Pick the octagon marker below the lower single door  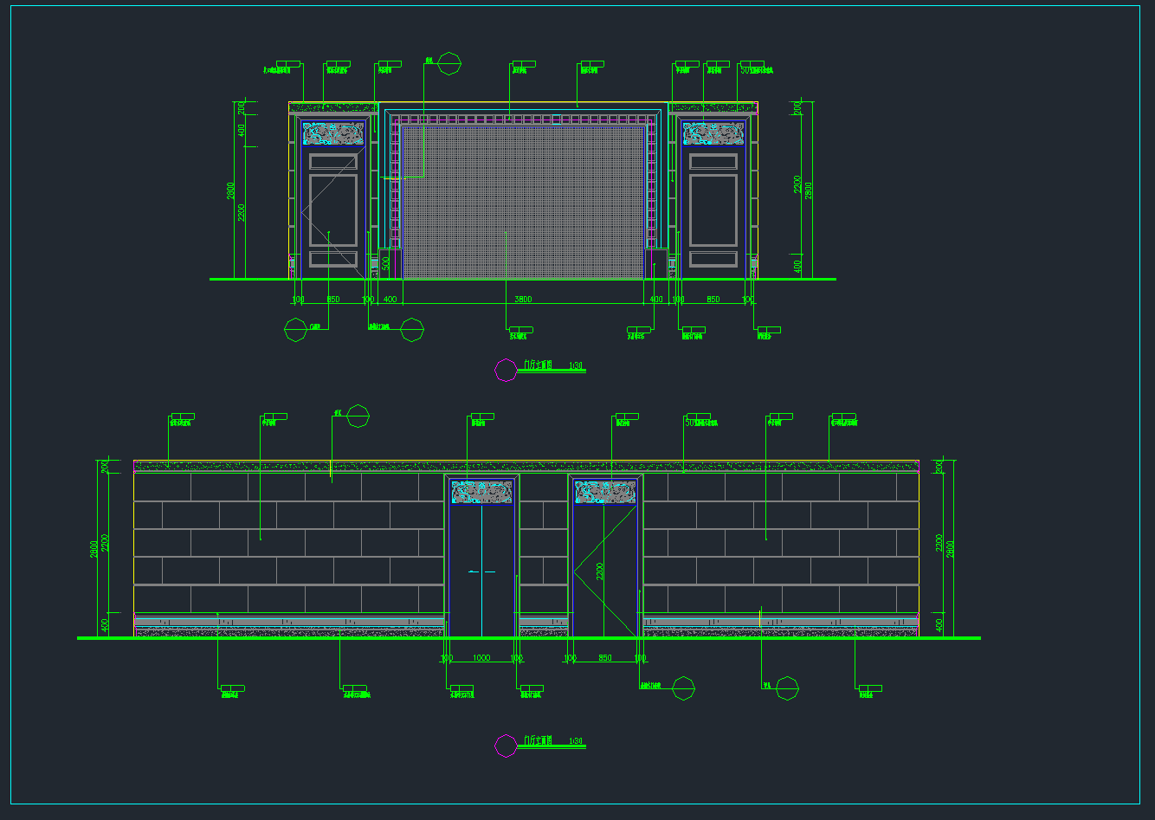(x=684, y=688)
